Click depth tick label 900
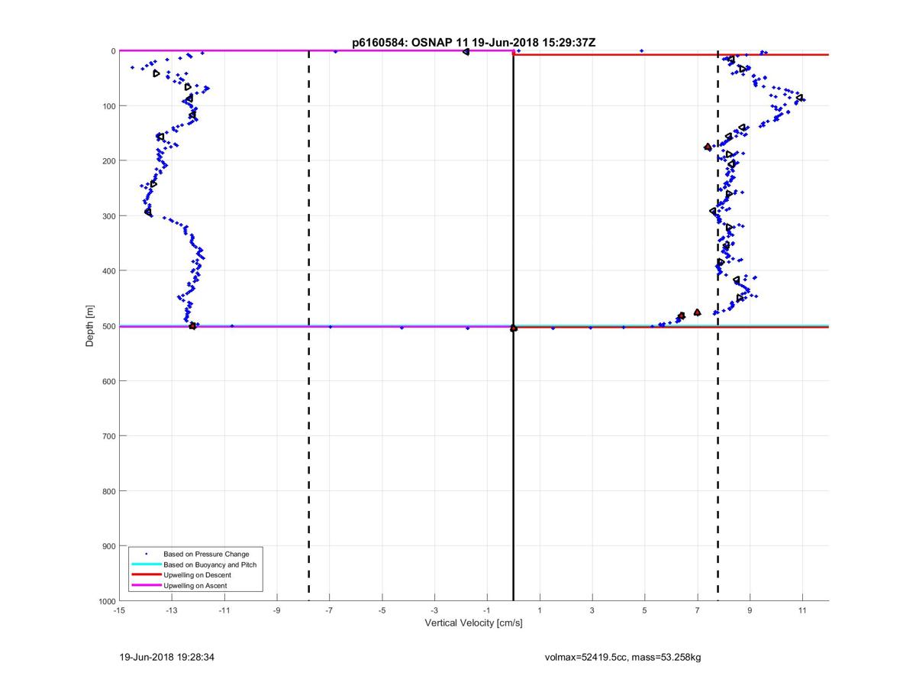Screen dimensions: 916x676 108,546
